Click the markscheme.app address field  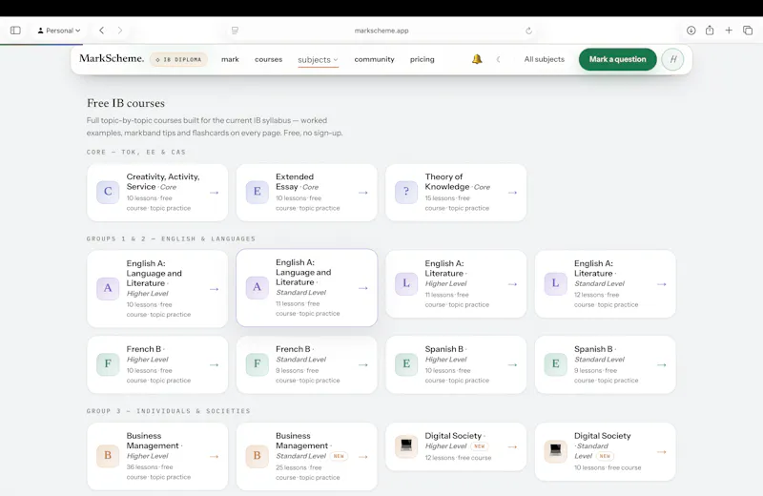pos(381,31)
